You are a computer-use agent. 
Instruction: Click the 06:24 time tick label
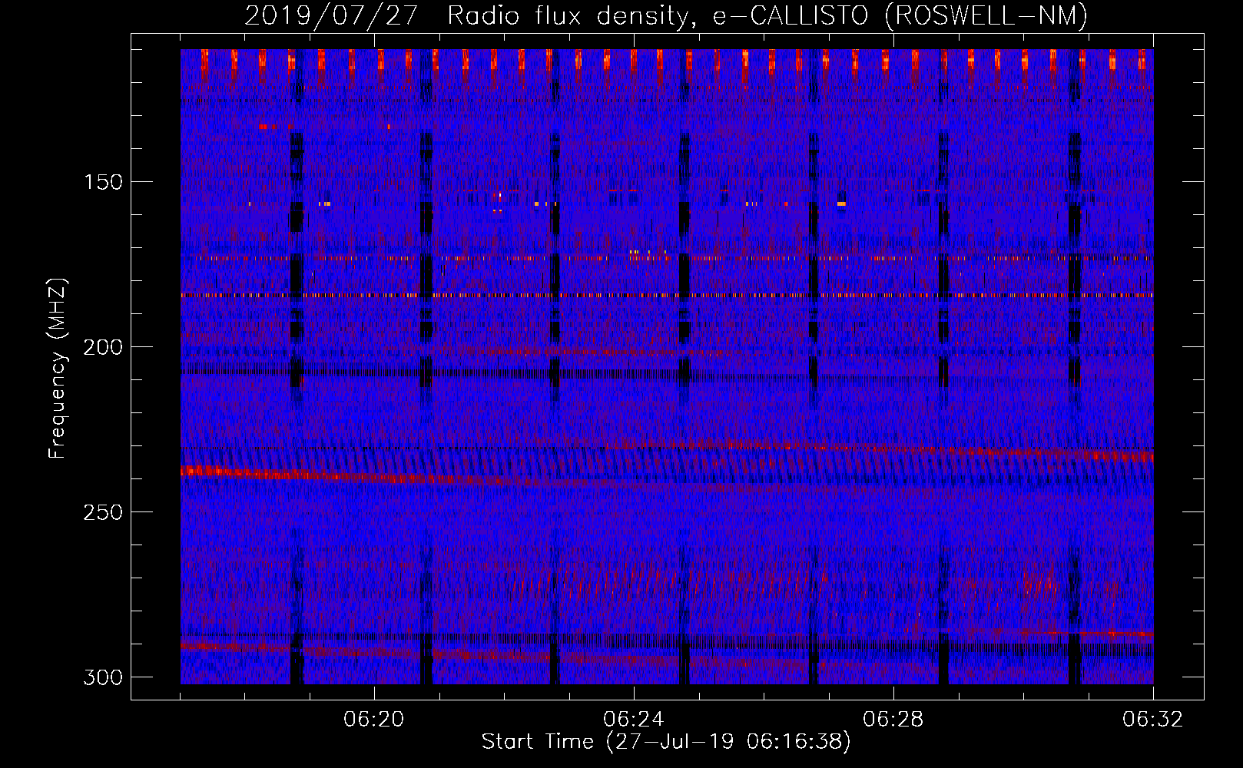coord(634,720)
